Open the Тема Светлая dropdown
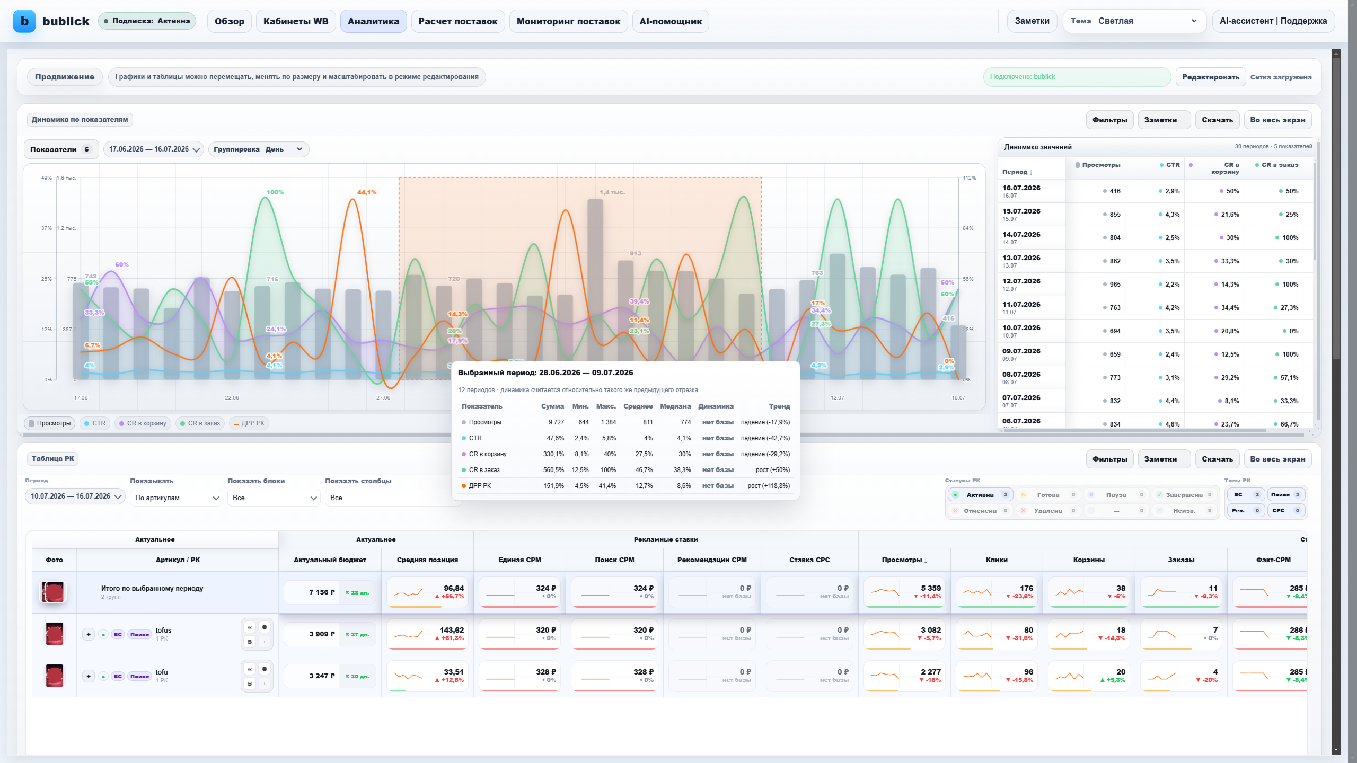The width and height of the screenshot is (1357, 763). (1134, 21)
